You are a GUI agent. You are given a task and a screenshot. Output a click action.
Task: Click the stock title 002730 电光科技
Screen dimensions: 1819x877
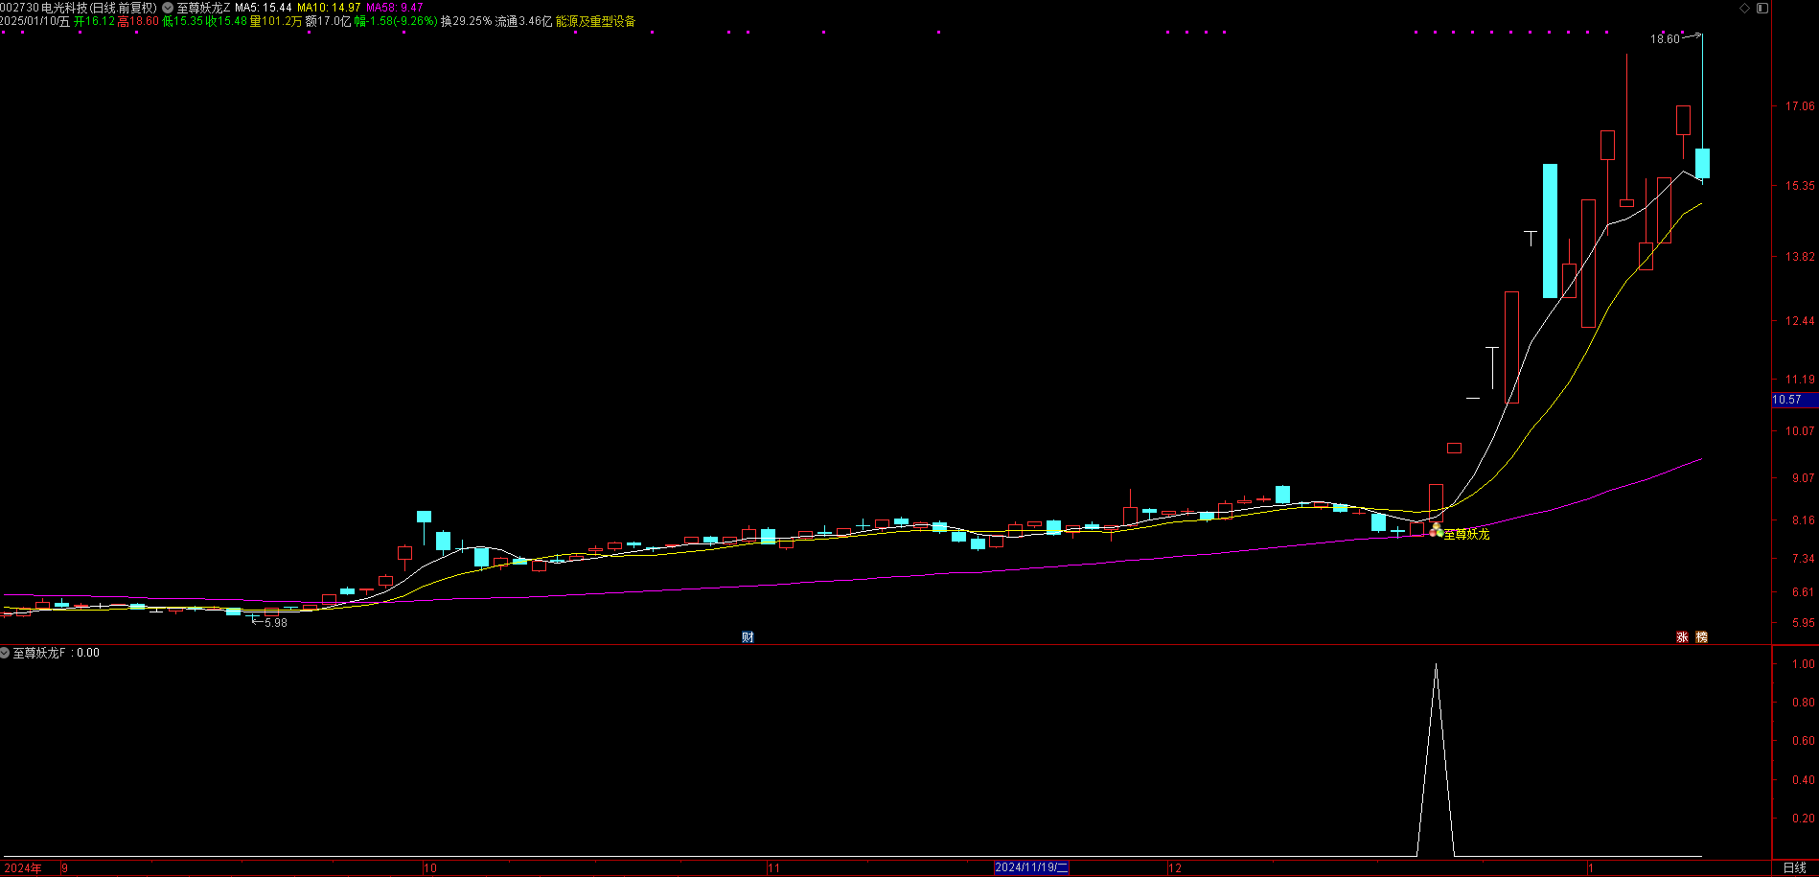(x=43, y=8)
